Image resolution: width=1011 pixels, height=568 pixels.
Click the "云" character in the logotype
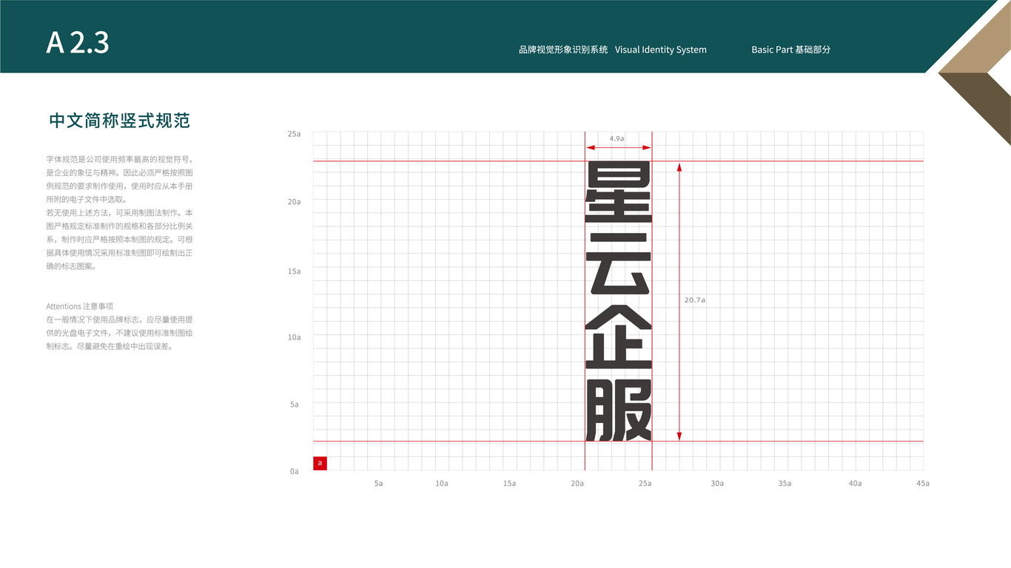coord(619,264)
